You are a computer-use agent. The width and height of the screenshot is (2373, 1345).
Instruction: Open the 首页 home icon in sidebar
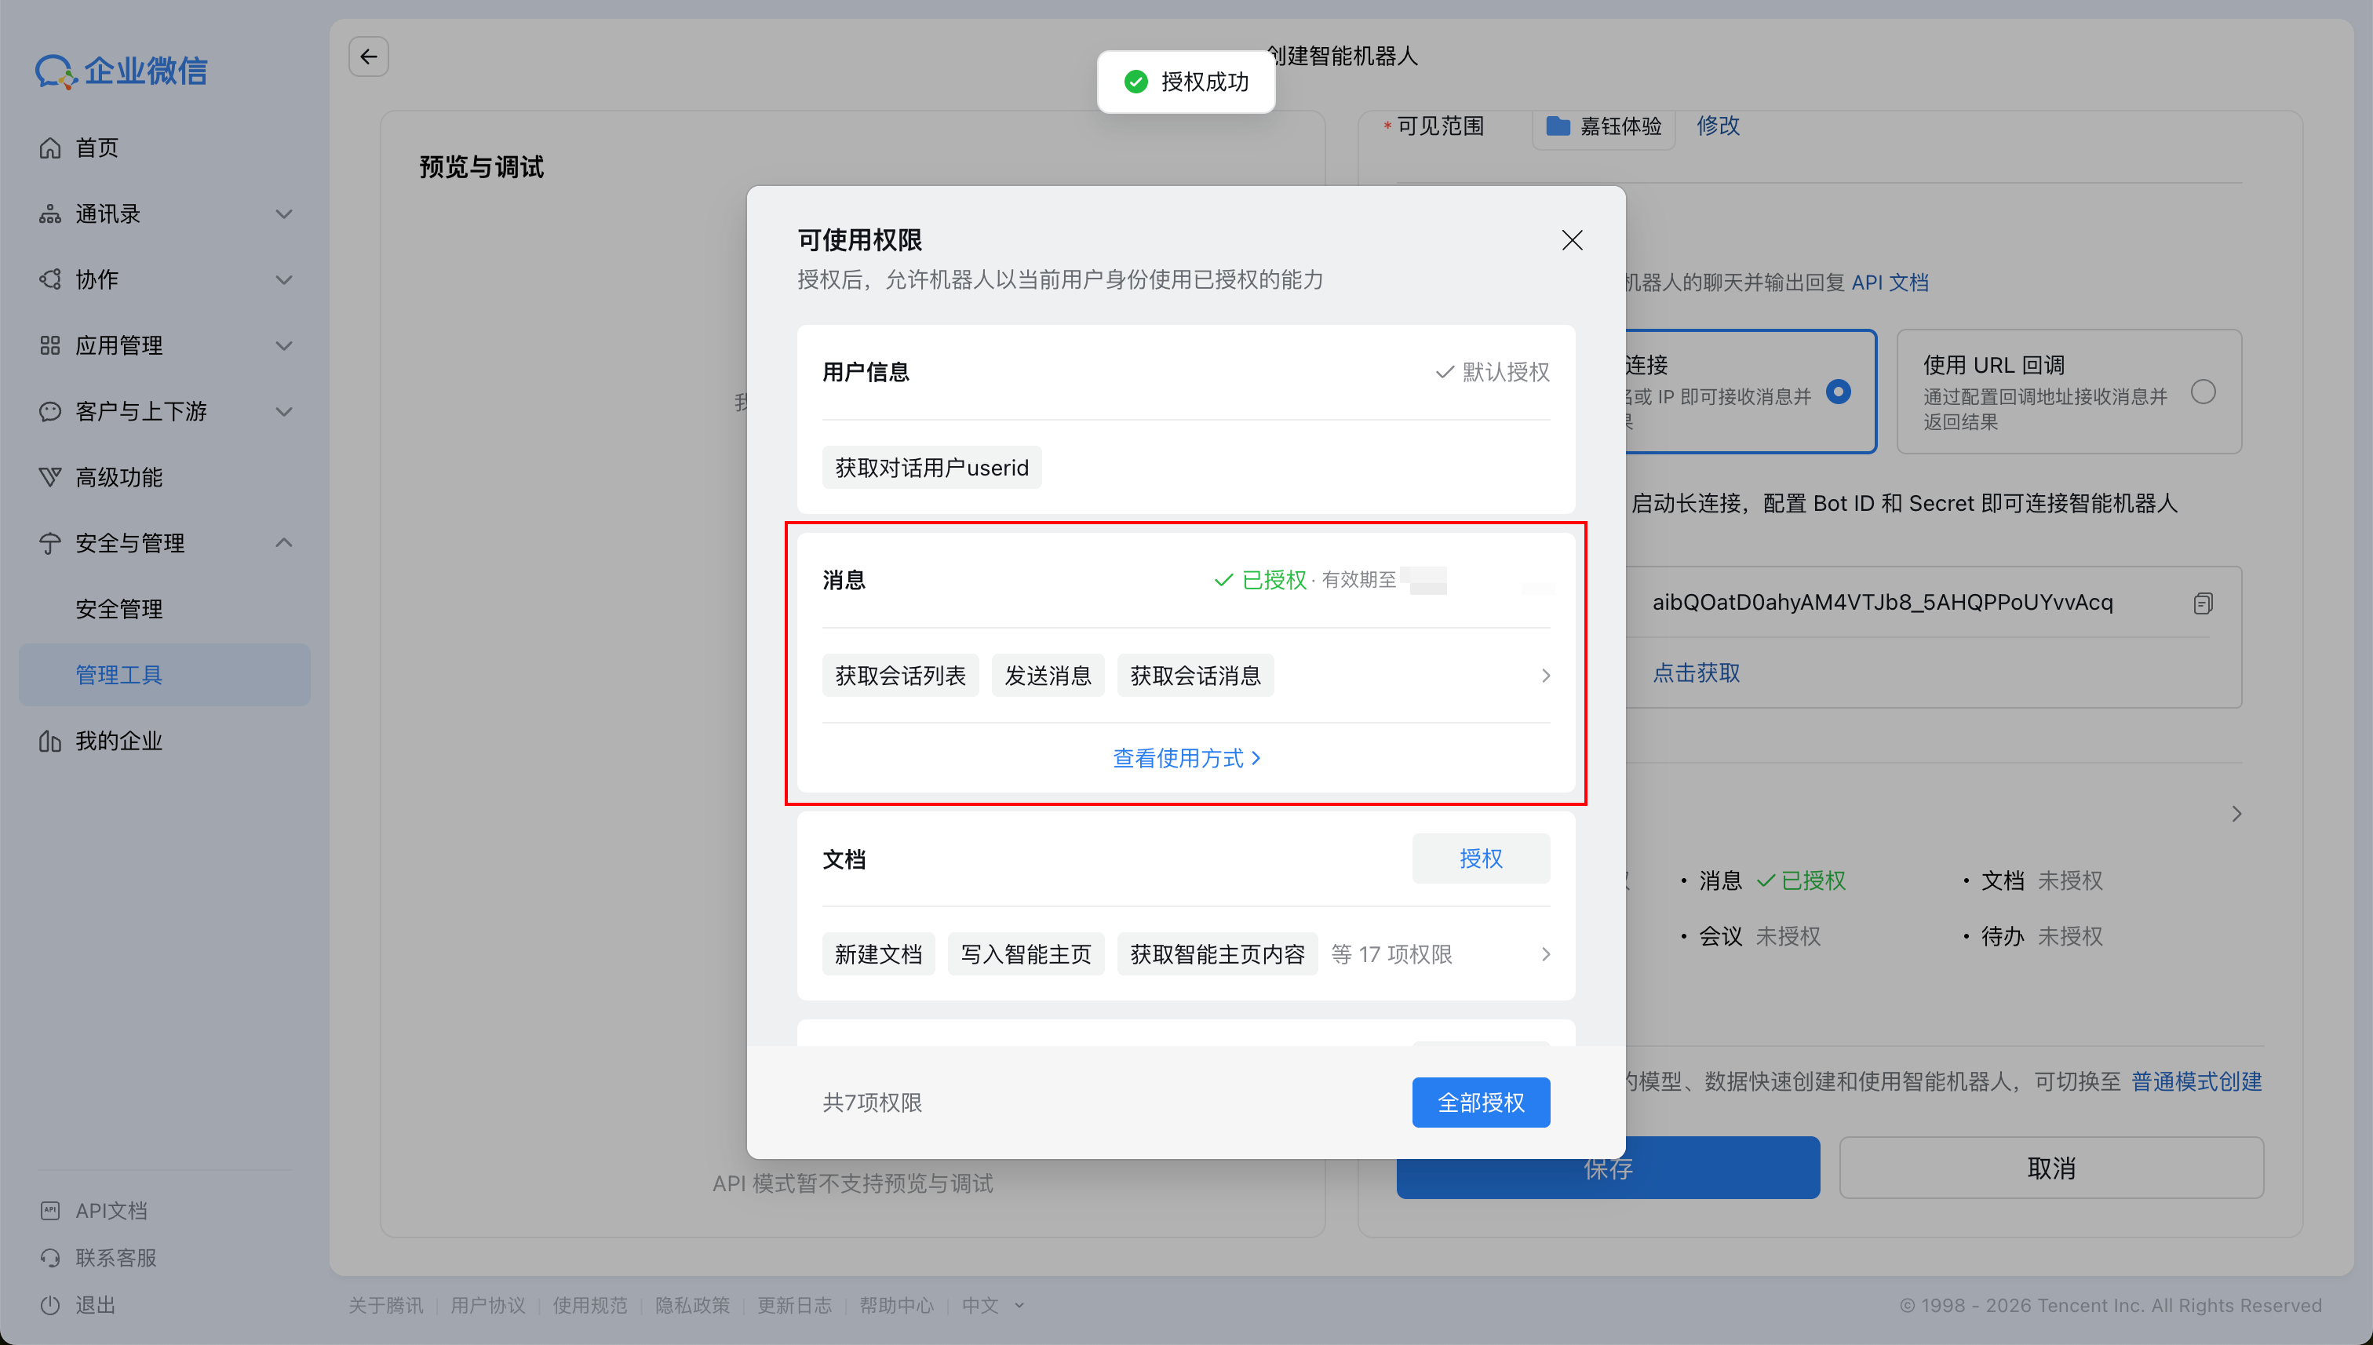click(51, 148)
